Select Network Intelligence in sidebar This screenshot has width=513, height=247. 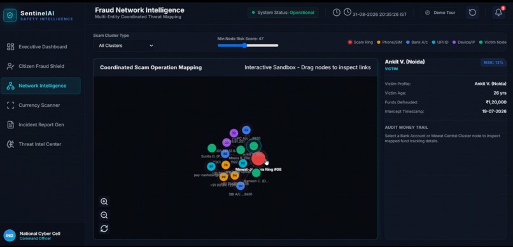(x=41, y=86)
